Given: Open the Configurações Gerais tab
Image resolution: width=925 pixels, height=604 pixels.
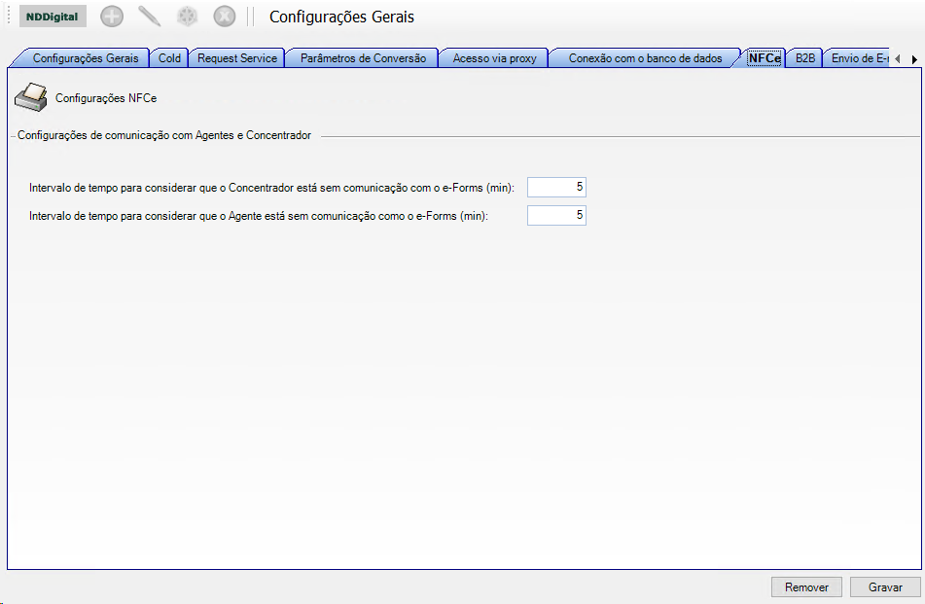Looking at the screenshot, I should tap(87, 58).
